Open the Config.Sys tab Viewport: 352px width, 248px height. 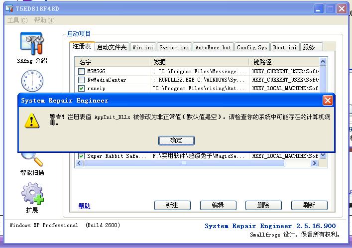(252, 47)
